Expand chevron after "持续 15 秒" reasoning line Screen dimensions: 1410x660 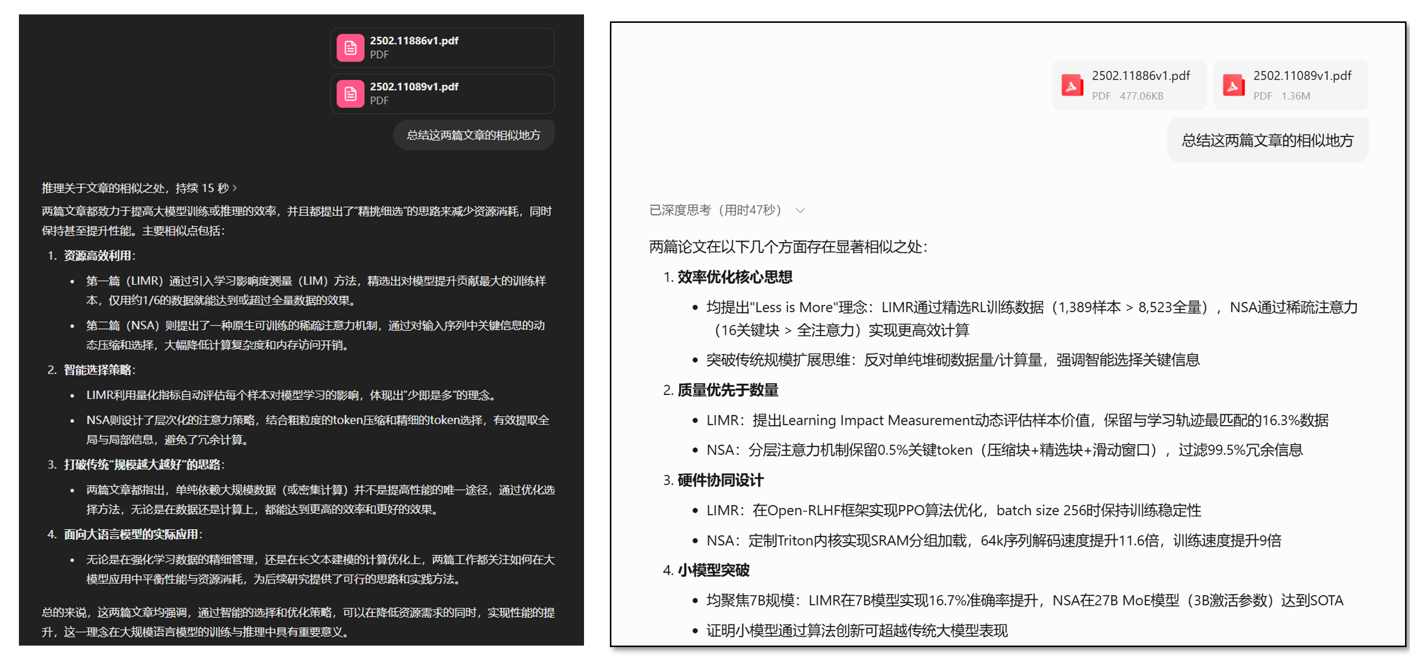click(x=235, y=188)
